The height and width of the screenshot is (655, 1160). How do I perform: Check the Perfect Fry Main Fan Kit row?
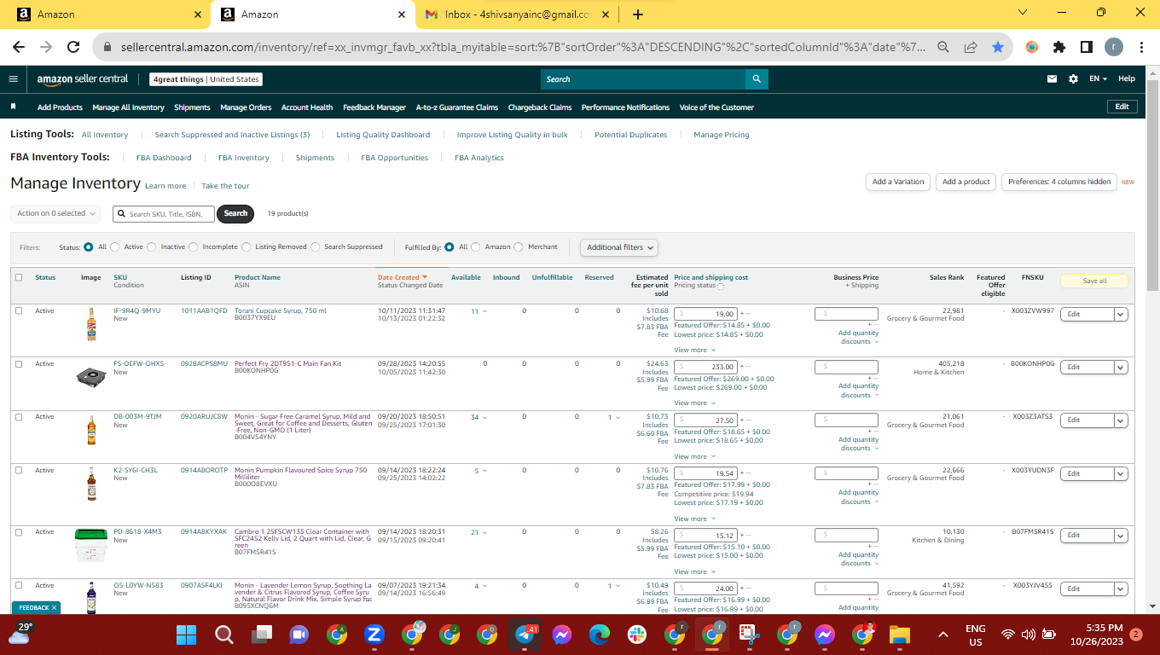point(19,363)
